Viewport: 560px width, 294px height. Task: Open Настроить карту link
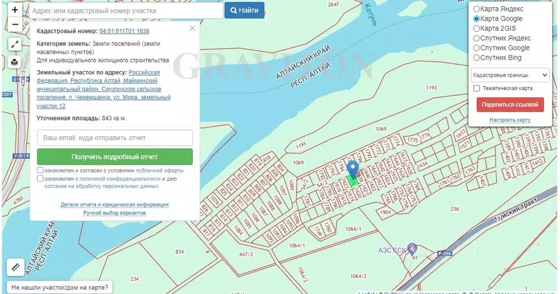pyautogui.click(x=510, y=120)
